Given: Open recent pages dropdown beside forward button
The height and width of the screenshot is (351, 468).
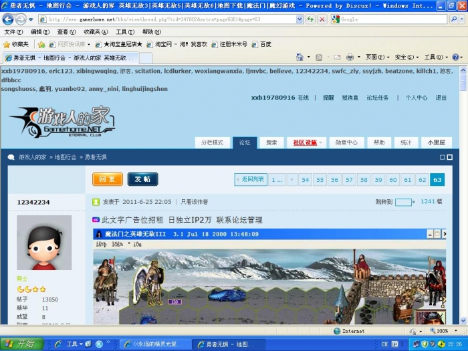Looking at the screenshot, I should click(31, 19).
